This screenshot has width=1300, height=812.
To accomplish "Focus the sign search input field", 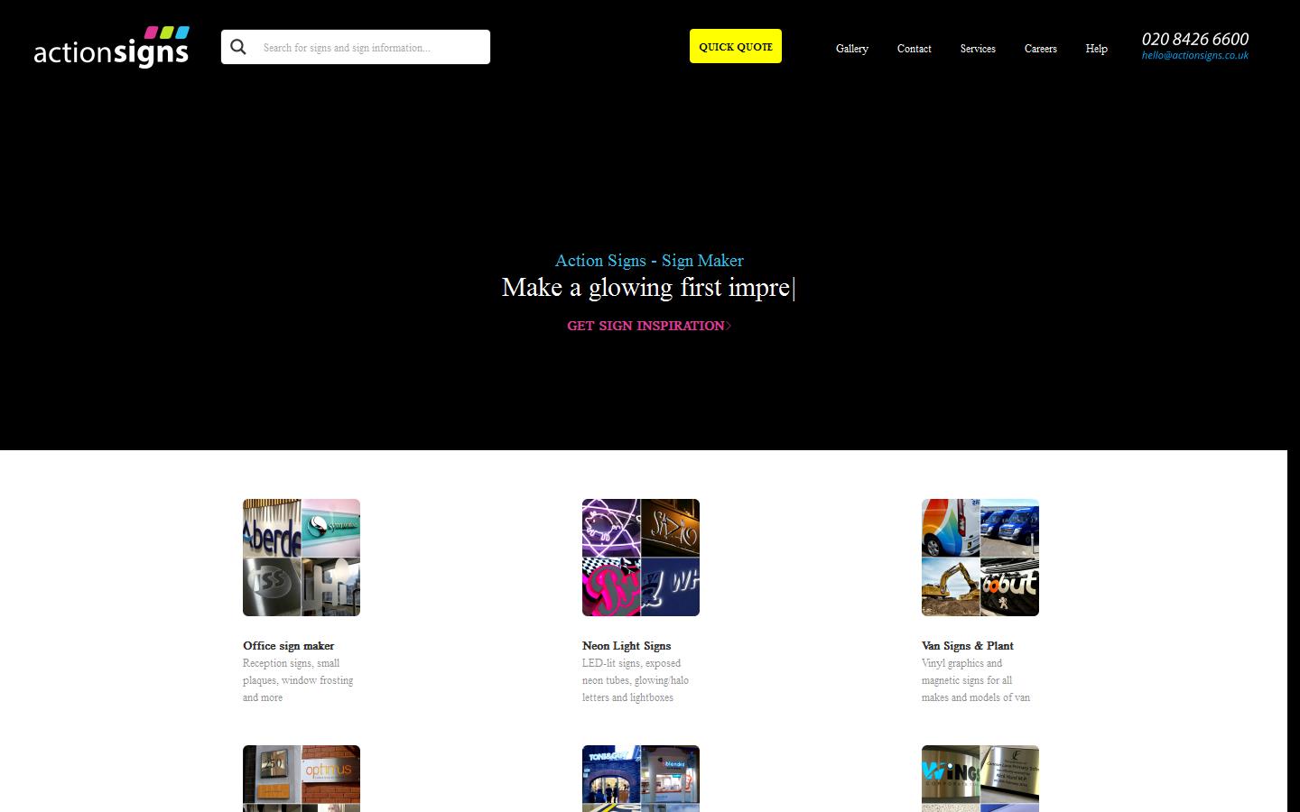I will coord(372,48).
